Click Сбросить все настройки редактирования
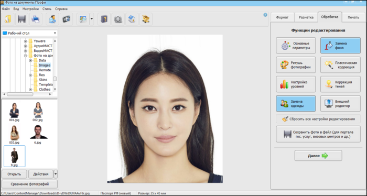This screenshot has width=367, height=196. (318, 119)
